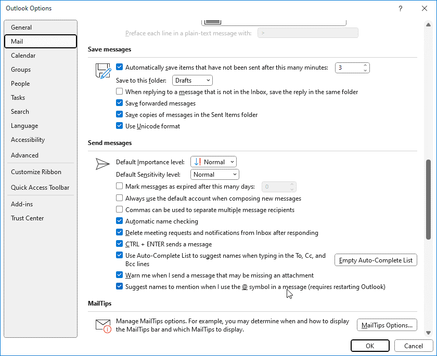
Task: Uncheck Save forwarded messages checkbox
Action: pos(120,103)
